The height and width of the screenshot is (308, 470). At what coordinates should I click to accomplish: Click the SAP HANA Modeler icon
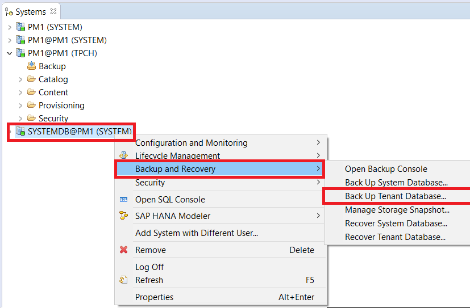[x=123, y=216]
